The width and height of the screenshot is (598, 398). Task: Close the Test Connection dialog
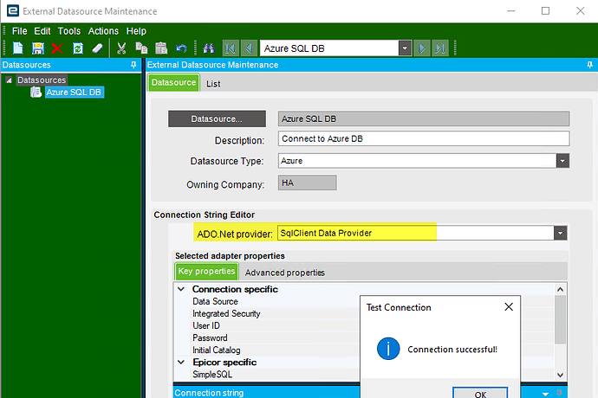[x=509, y=307]
